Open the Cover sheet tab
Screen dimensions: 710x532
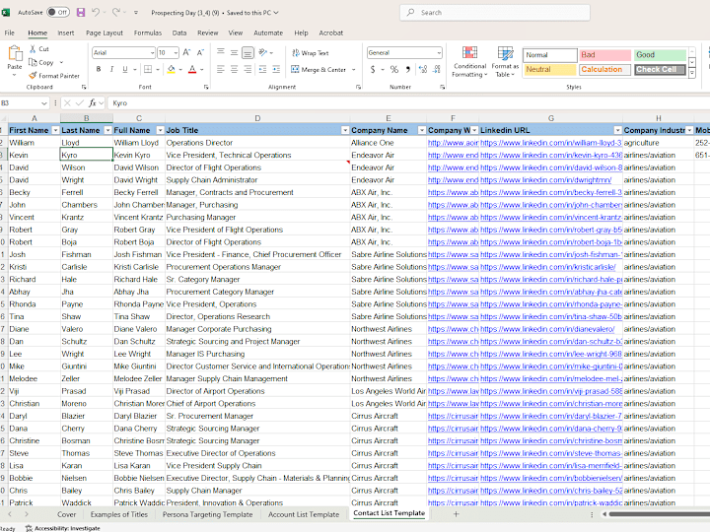67,514
